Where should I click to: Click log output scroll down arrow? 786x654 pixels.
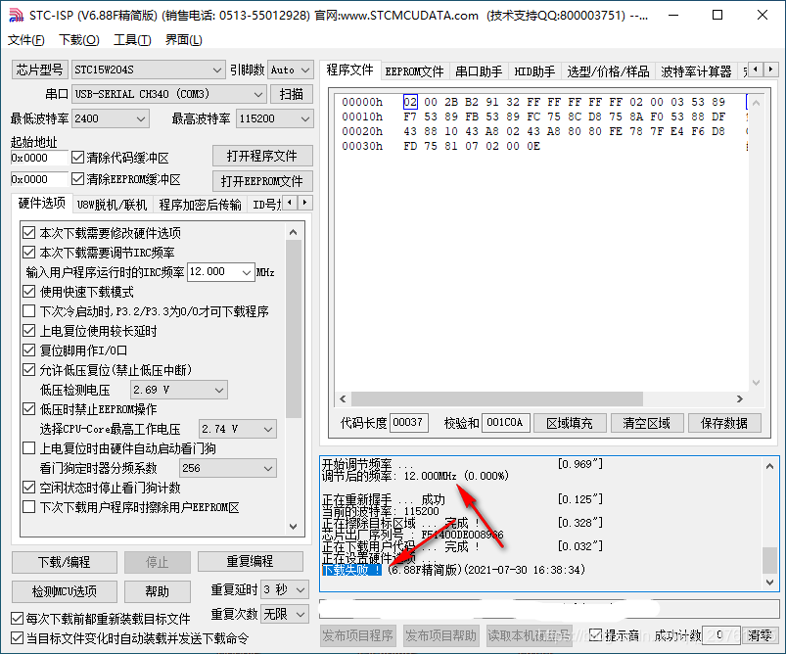[769, 582]
